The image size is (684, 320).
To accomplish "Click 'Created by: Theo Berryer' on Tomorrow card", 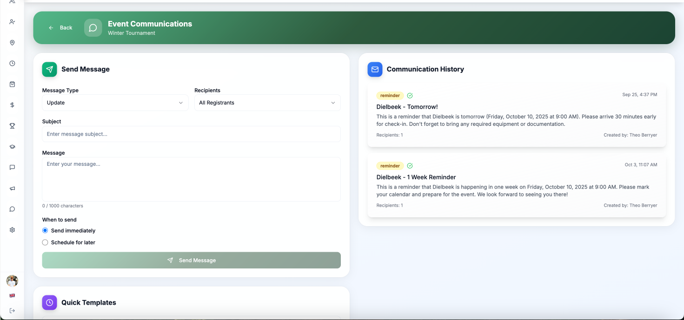I will pyautogui.click(x=630, y=135).
